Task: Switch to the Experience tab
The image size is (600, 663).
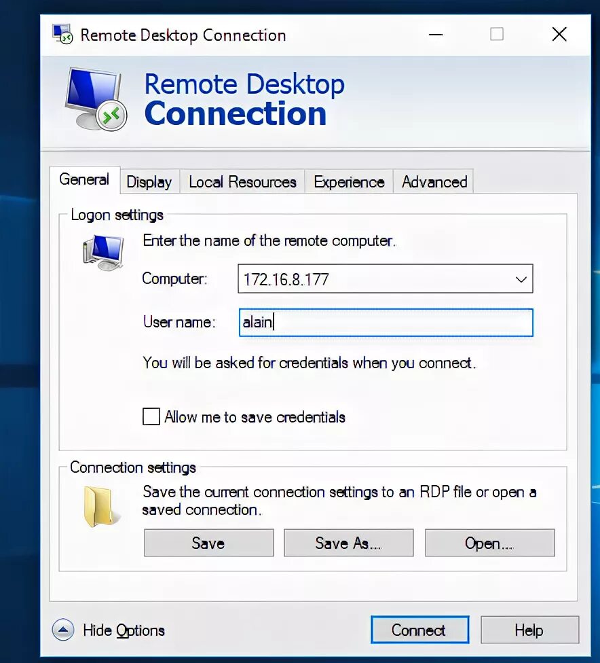Action: coord(349,182)
